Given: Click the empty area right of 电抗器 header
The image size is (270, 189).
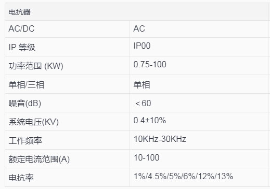Looking at the screenshot, I should point(149,12).
